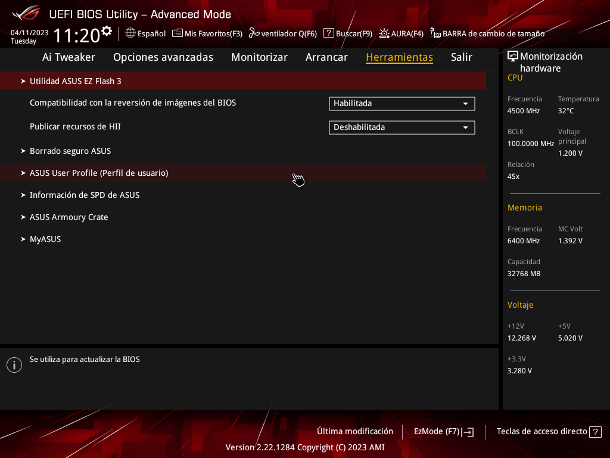Viewport: 610px width, 458px height.
Task: Click MC Volt value 1.392 V
Action: click(x=570, y=241)
